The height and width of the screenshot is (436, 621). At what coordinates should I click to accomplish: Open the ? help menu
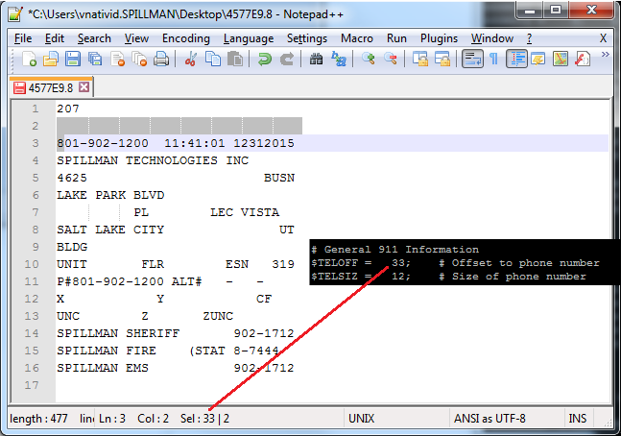529,38
